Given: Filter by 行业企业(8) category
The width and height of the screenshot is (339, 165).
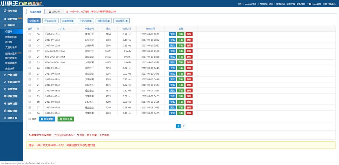Looking at the screenshot, I should tap(50, 21).
